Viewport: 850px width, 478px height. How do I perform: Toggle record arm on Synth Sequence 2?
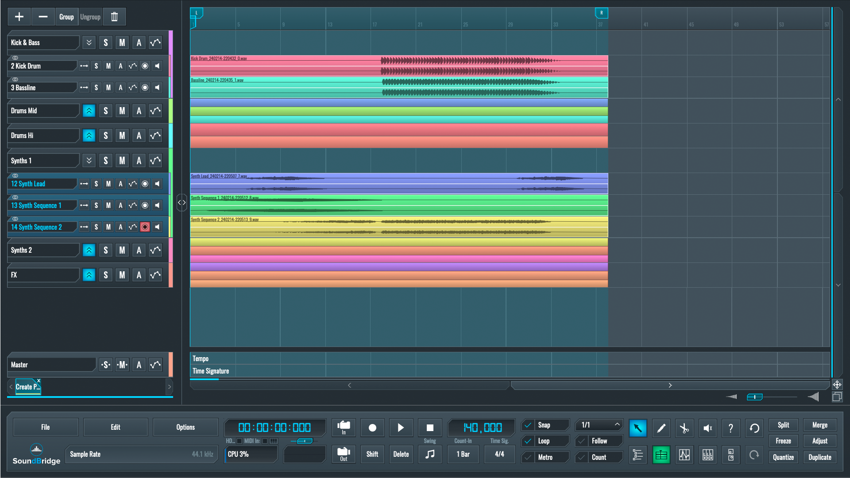coord(145,227)
